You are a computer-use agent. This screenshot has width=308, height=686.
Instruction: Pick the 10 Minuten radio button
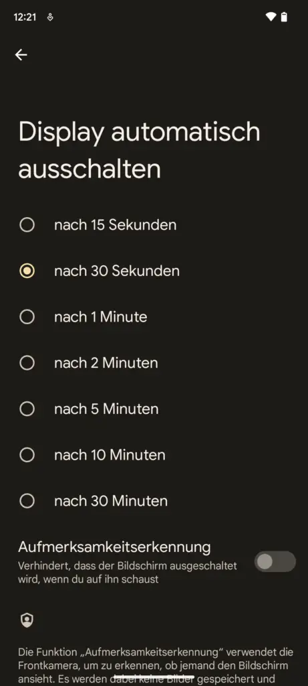27,455
